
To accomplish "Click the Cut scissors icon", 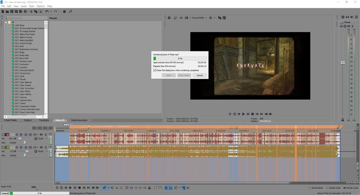I will pos(31,11).
